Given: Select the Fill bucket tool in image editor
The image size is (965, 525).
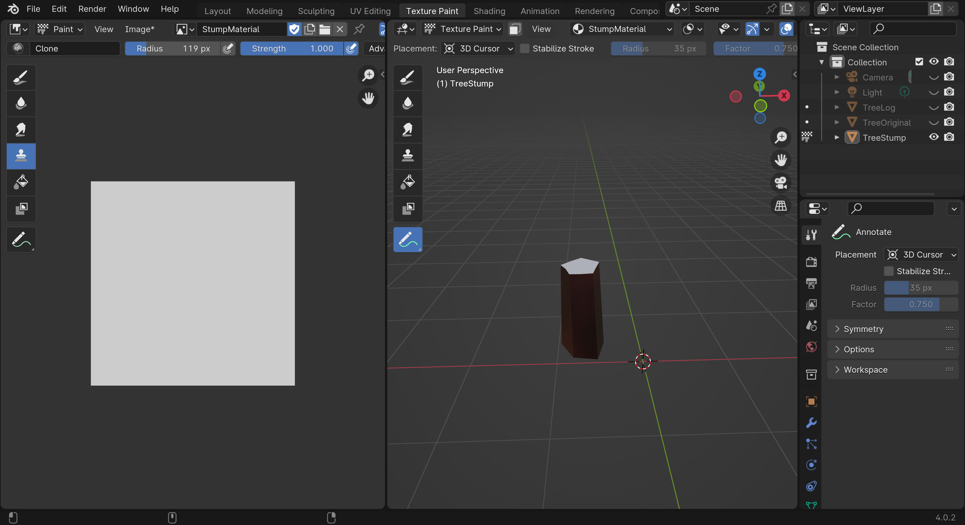Looking at the screenshot, I should click(x=21, y=182).
